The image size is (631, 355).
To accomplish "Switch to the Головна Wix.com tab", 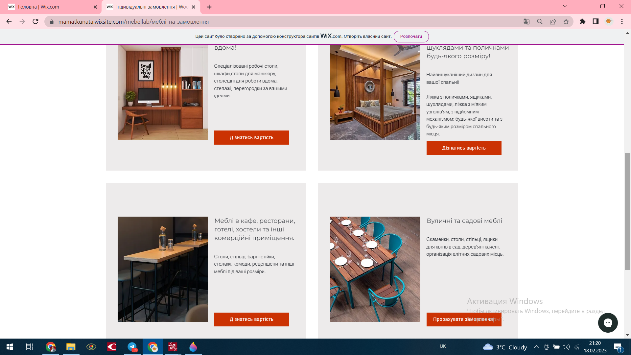I will (51, 7).
